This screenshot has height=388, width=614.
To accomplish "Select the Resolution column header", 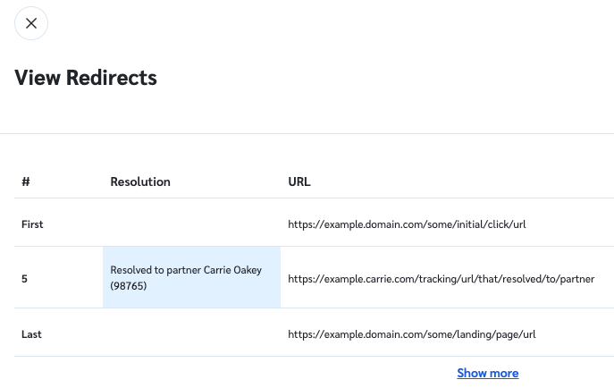I will tap(140, 181).
